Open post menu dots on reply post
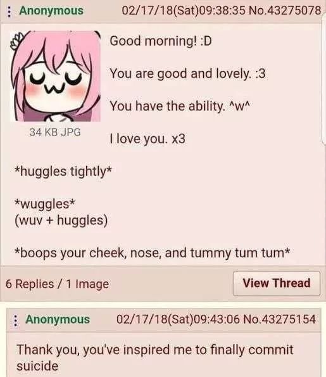The width and height of the screenshot is (326, 377). pyautogui.click(x=16, y=320)
